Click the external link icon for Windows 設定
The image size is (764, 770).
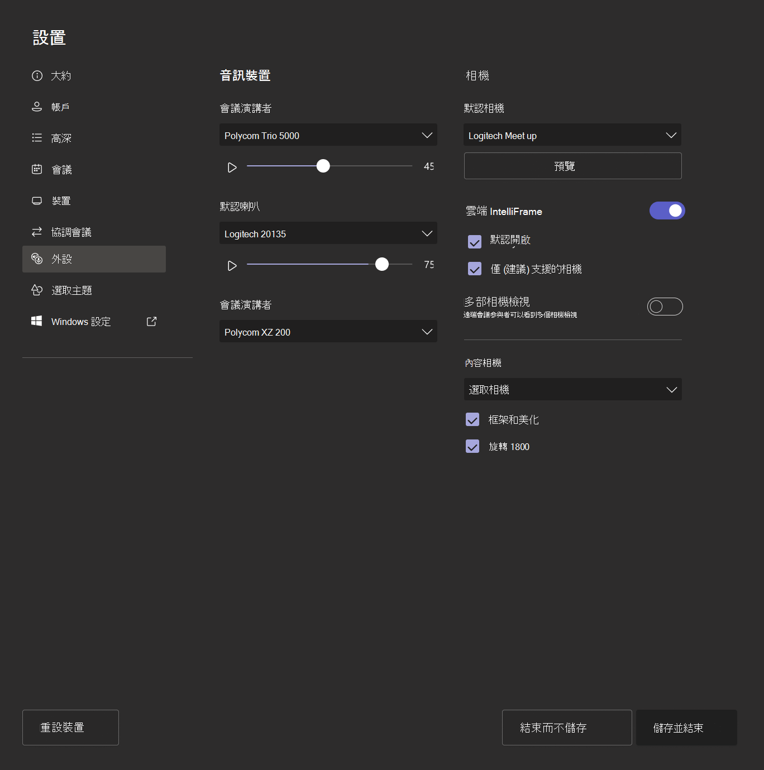[x=151, y=321]
